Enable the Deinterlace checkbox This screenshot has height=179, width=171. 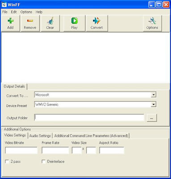43,162
